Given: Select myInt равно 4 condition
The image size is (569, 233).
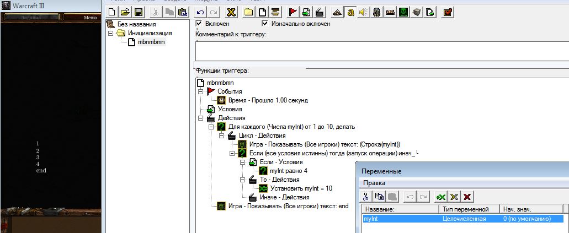Looking at the screenshot, I should (x=289, y=171).
